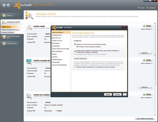Click Activar link for Analizar PPD

[60, 111]
